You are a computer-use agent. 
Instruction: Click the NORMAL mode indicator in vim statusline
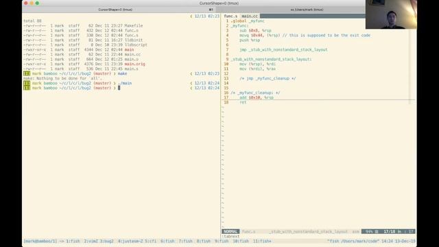point(230,232)
